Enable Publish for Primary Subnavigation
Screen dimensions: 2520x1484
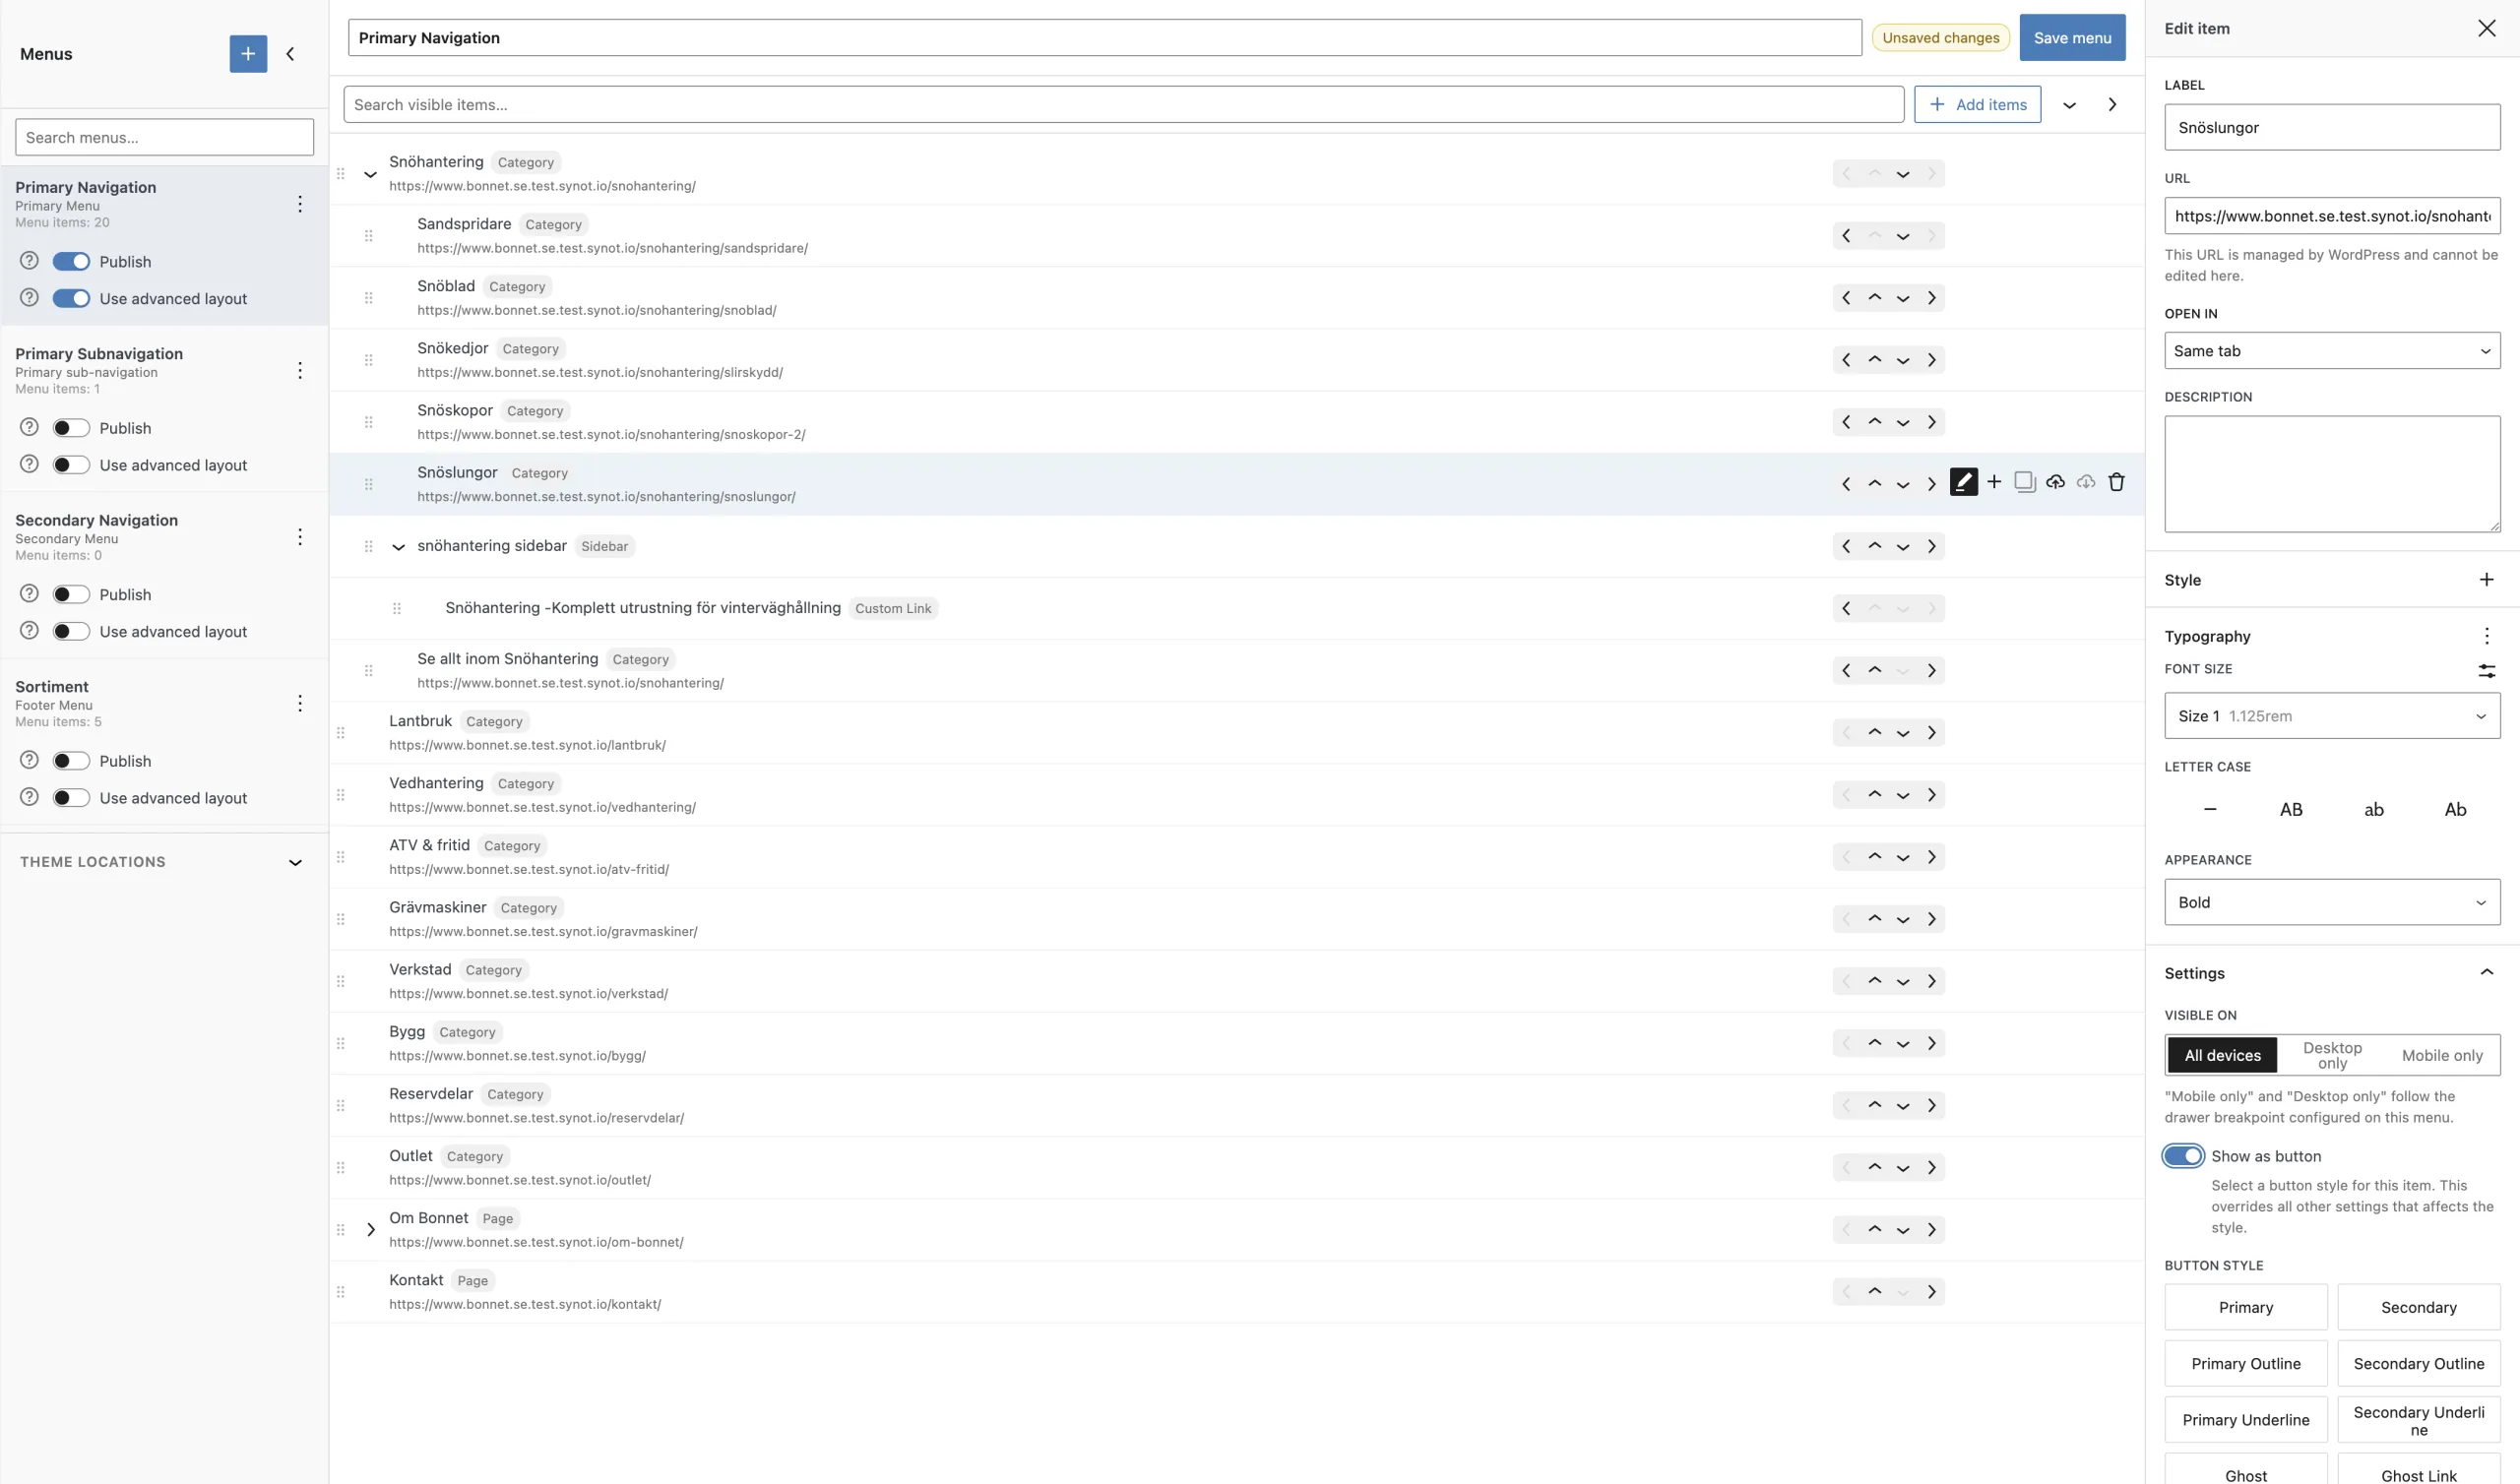(71, 428)
